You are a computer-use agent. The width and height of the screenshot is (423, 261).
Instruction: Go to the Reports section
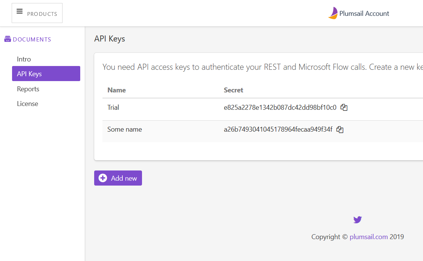tap(28, 89)
